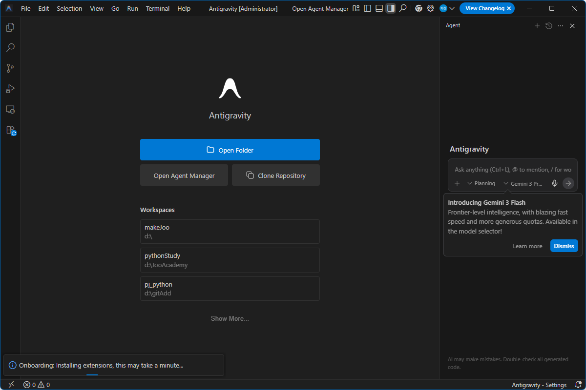Open the Gemini 3 Pro model selector

[x=523, y=183]
